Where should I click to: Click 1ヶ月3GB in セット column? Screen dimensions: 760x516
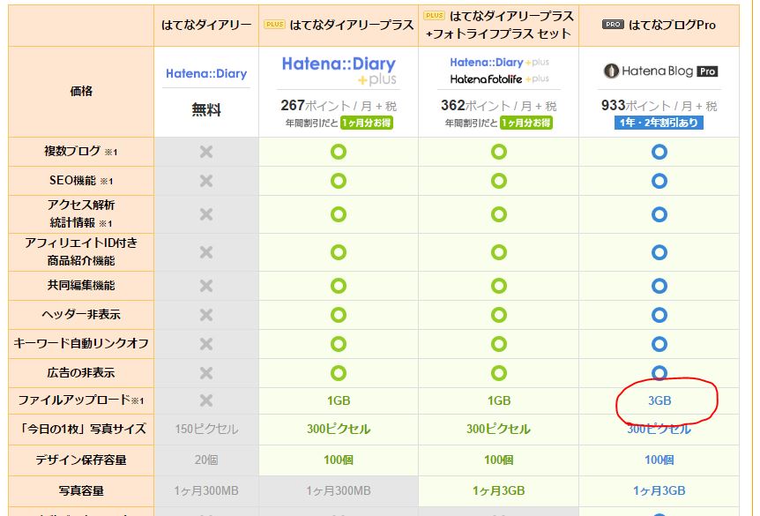(x=499, y=490)
